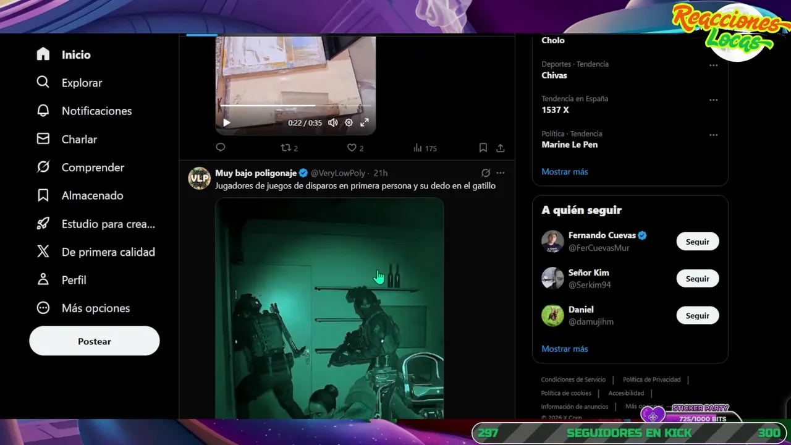The image size is (791, 445).
Task: Open VeryLowPoly profile avatar
Action: pyautogui.click(x=199, y=178)
